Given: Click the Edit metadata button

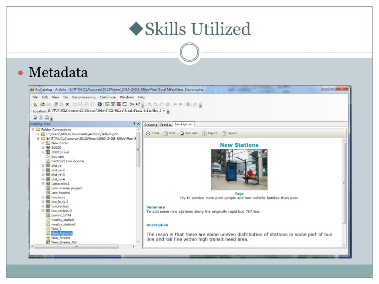Looking at the screenshot, I should coord(170,133).
